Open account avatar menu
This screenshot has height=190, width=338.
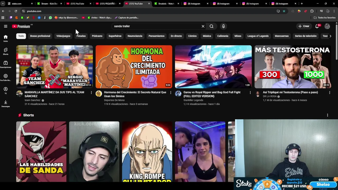(x=327, y=26)
